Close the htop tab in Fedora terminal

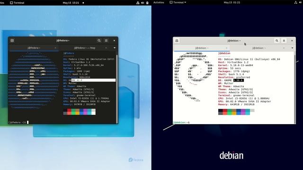click(x=106, y=48)
